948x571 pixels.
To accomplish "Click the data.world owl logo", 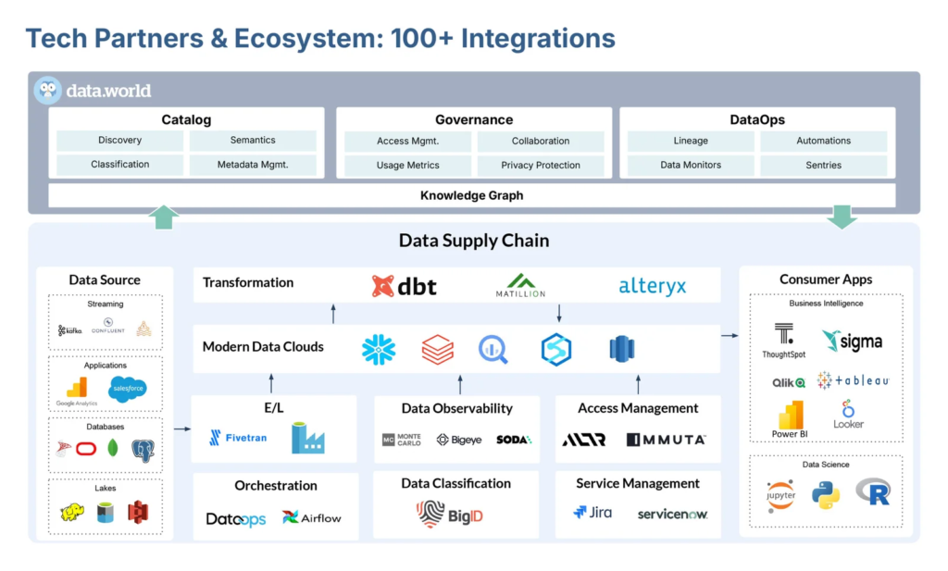I will pyautogui.click(x=48, y=90).
